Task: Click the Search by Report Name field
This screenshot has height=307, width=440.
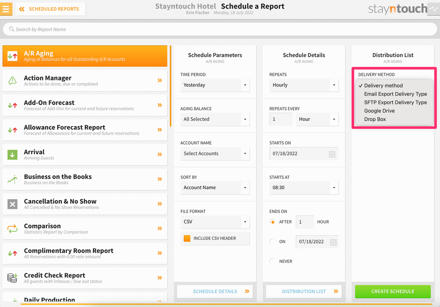Action: [220, 29]
